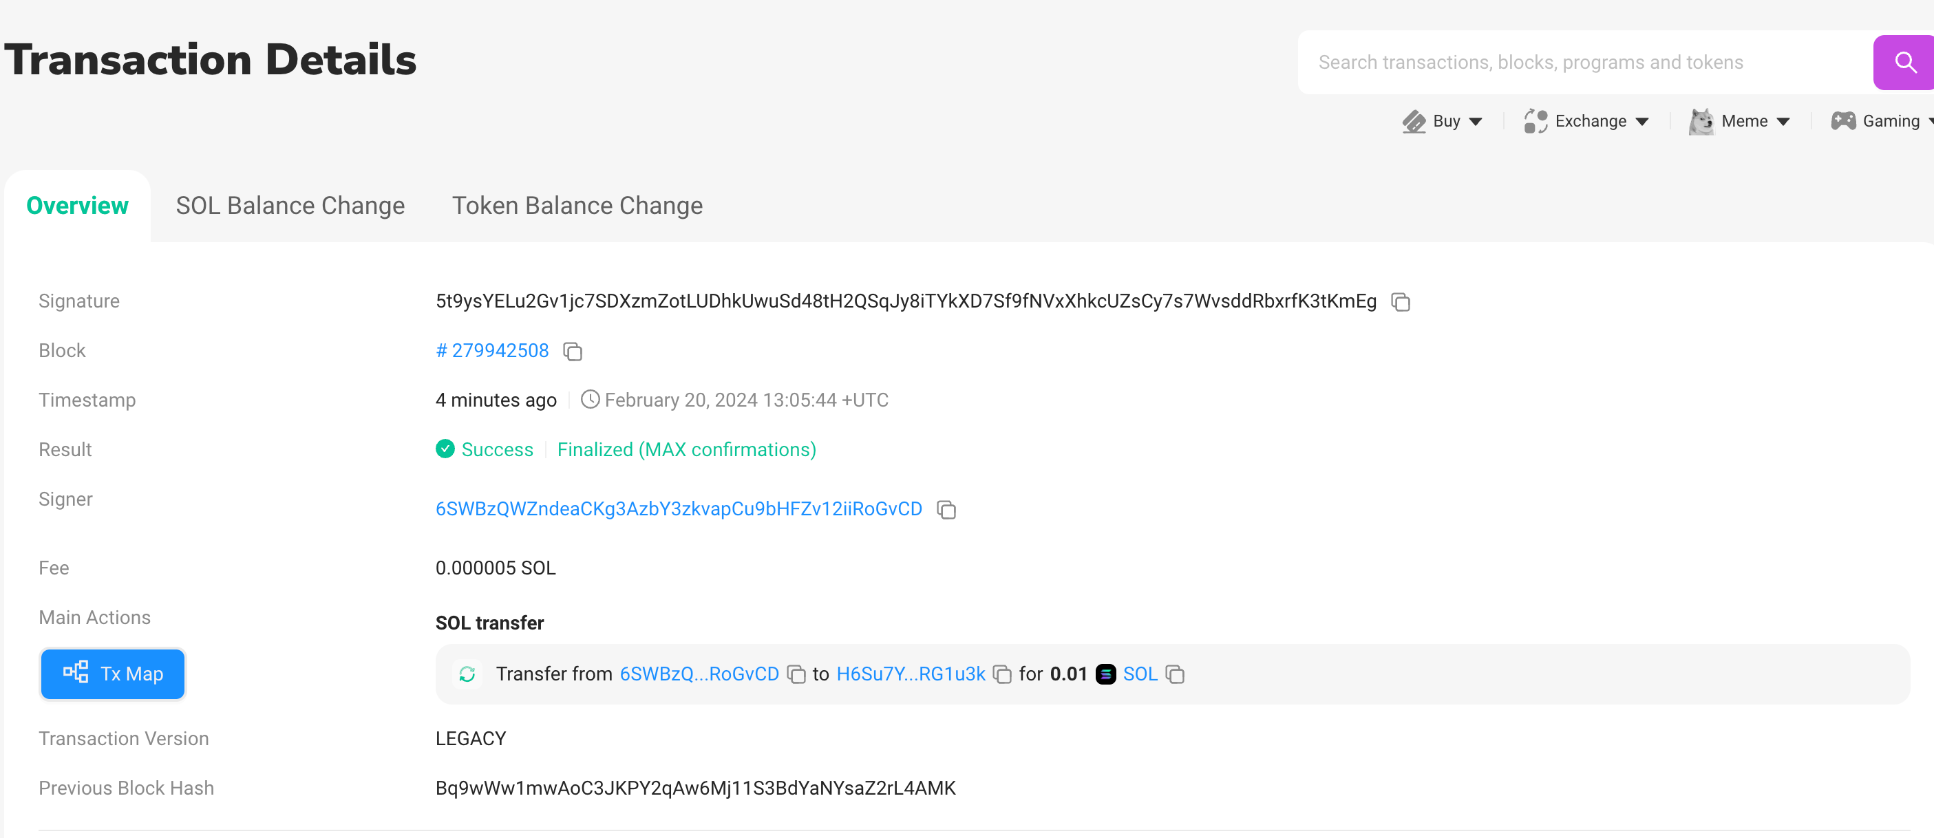This screenshot has height=838, width=1934.
Task: Copy the signer address
Action: pos(946,510)
